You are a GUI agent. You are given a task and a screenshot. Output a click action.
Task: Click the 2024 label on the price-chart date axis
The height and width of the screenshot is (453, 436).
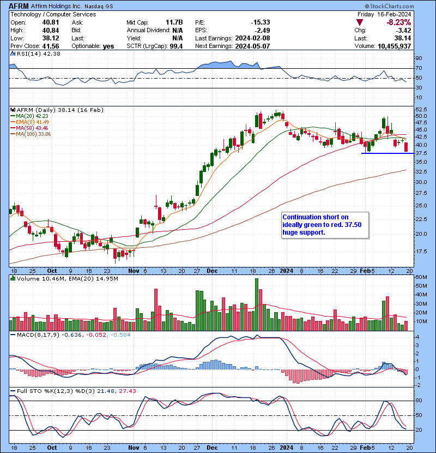click(x=287, y=271)
